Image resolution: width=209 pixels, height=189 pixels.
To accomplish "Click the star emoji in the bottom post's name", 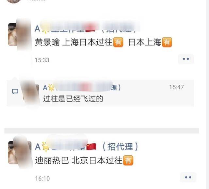I will click(x=45, y=147).
